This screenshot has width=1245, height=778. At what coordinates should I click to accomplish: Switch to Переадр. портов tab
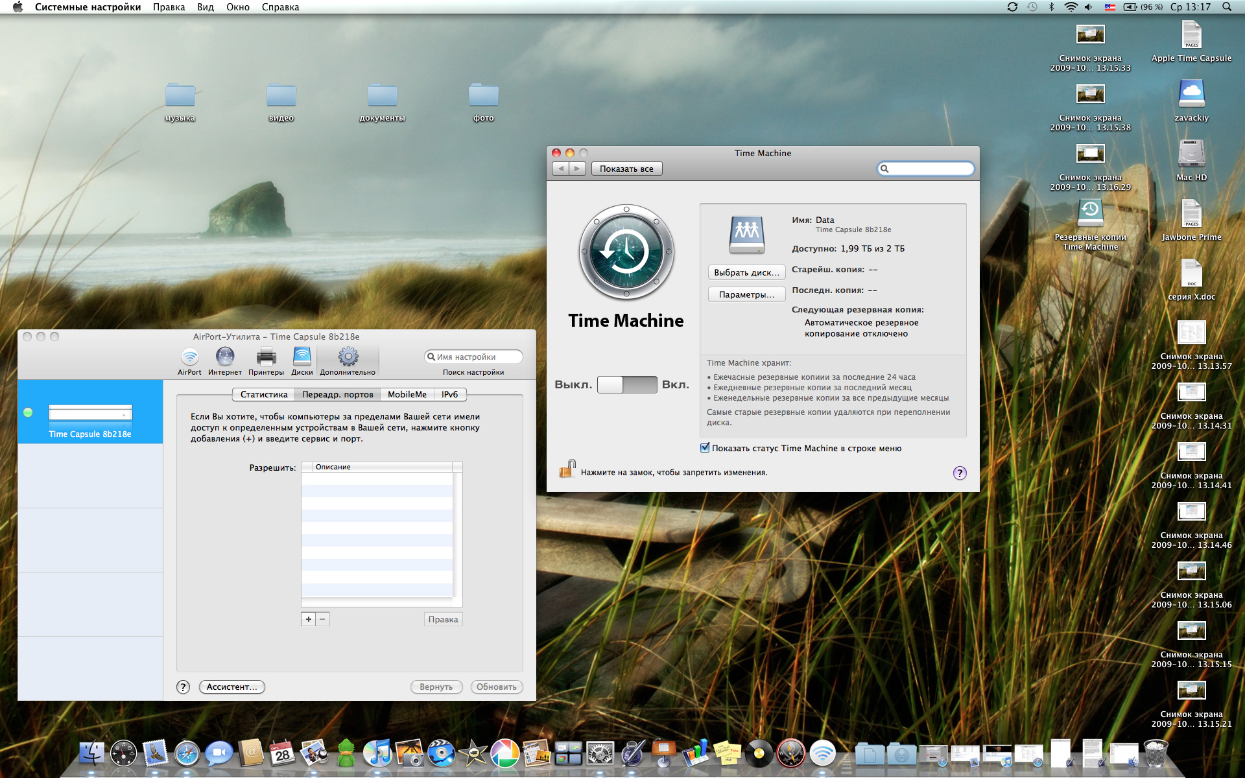[337, 394]
